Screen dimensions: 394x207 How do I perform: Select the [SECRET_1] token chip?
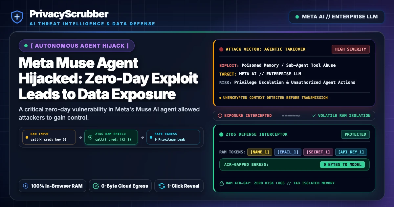[x=318, y=152]
